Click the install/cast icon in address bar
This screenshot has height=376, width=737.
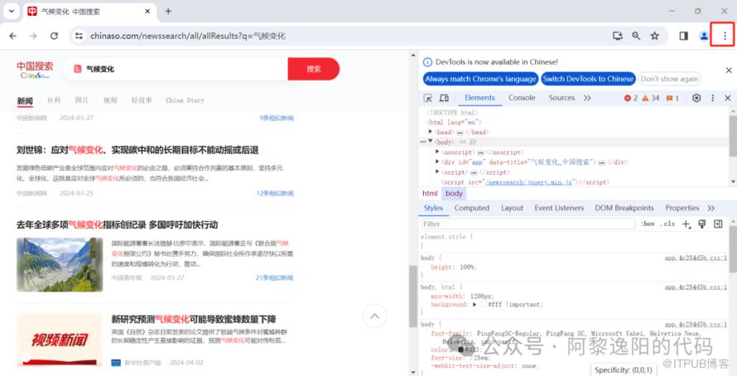coord(618,36)
